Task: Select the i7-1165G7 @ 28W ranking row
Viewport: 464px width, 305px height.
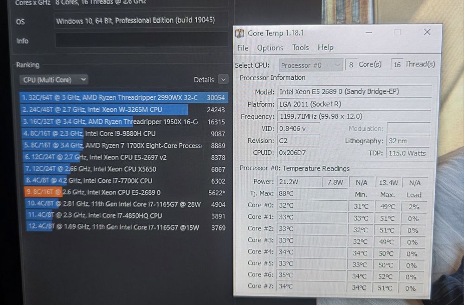Action: 126,204
